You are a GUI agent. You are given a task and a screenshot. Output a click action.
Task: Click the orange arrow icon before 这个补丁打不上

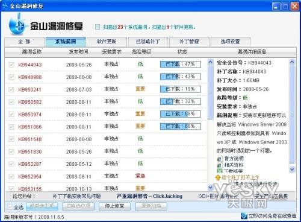[218, 177]
